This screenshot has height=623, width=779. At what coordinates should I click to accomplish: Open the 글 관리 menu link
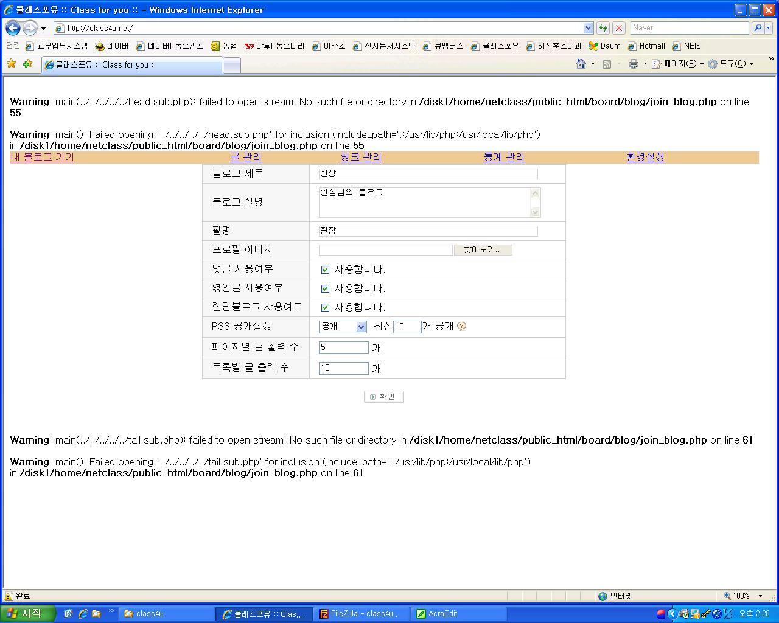(x=246, y=157)
